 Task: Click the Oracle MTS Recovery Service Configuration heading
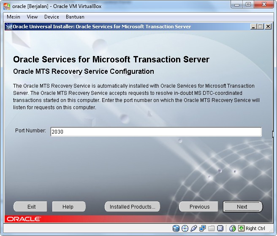[84, 71]
